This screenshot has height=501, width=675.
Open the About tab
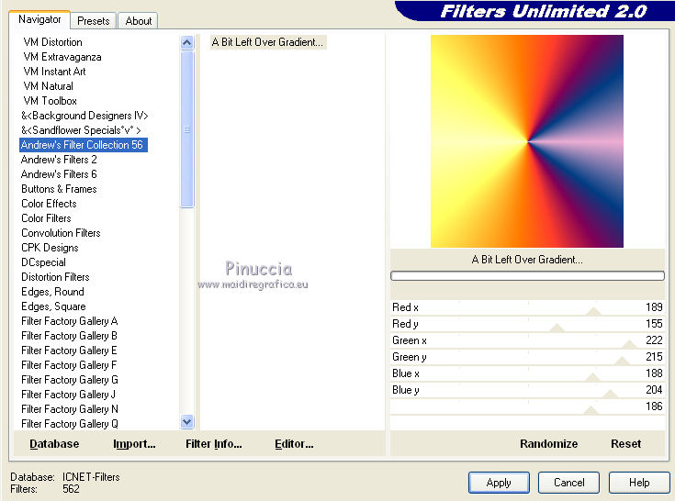tap(138, 21)
